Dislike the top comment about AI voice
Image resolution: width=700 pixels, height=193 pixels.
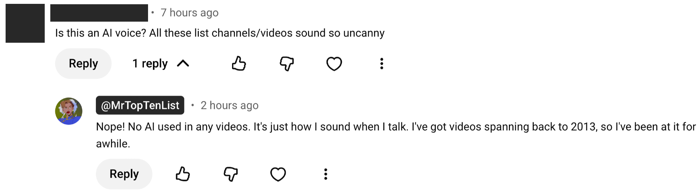coord(287,64)
